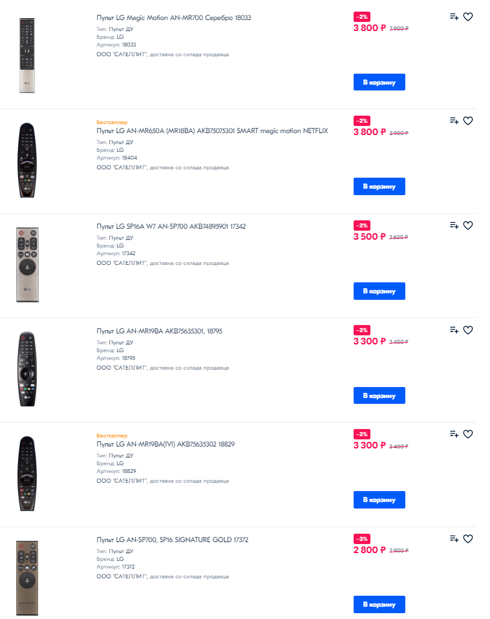Add SIGNATURE GOLD remote to cart
Image resolution: width=490 pixels, height=619 pixels.
click(x=379, y=604)
